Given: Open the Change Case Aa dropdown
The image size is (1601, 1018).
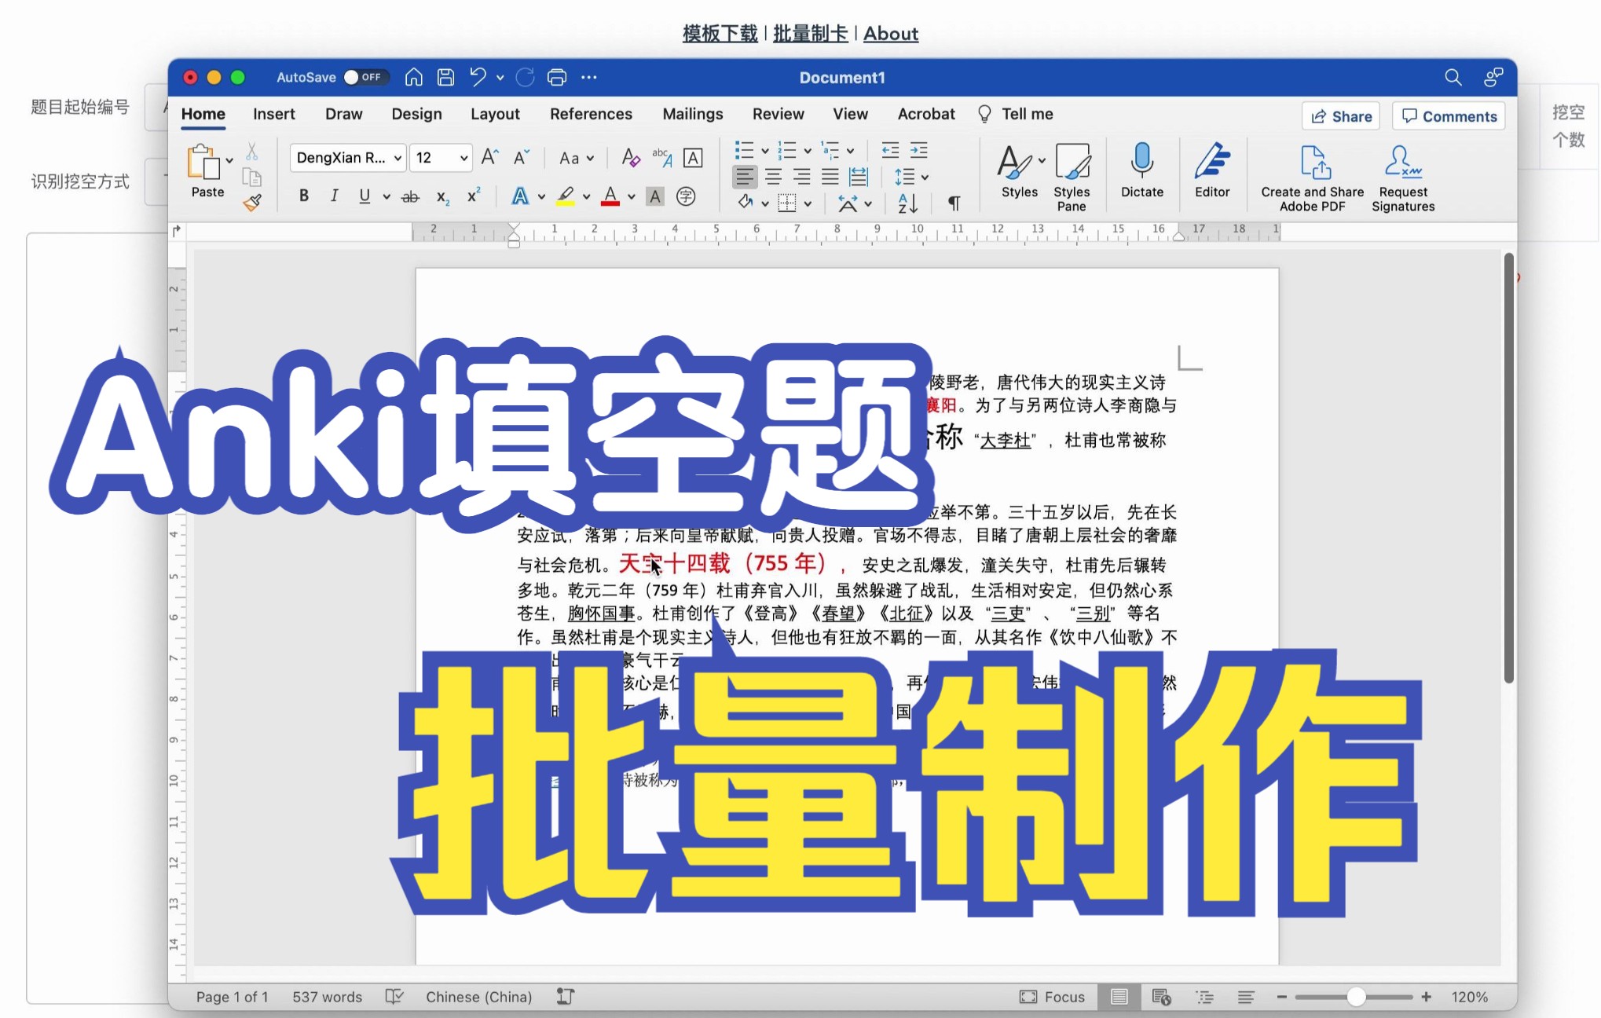Looking at the screenshot, I should (576, 158).
